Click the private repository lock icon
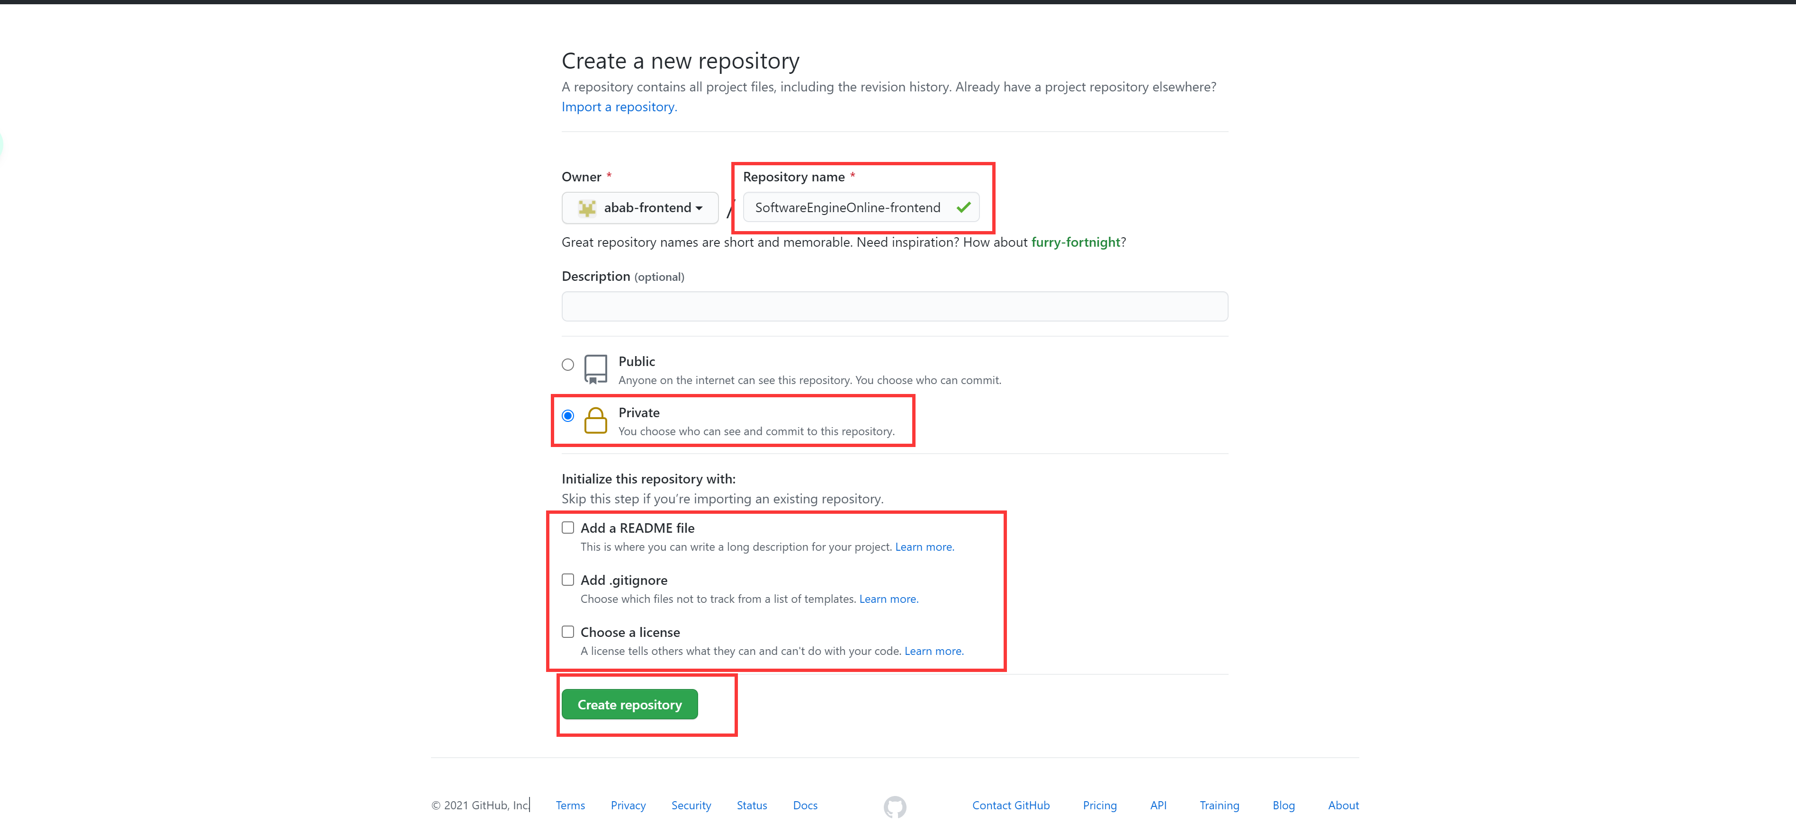1796x832 pixels. click(x=595, y=420)
